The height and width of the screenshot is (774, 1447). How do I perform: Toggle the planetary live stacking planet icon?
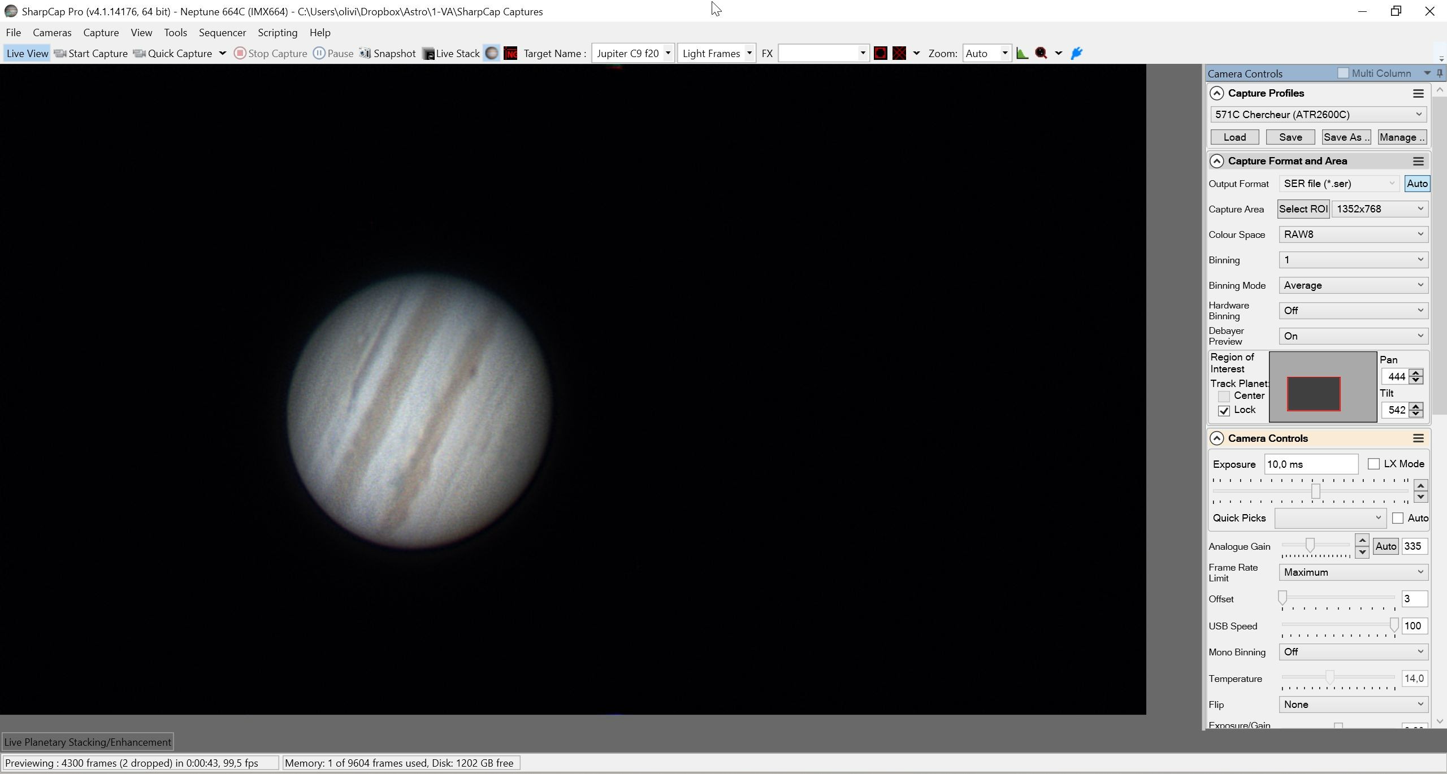tap(492, 53)
